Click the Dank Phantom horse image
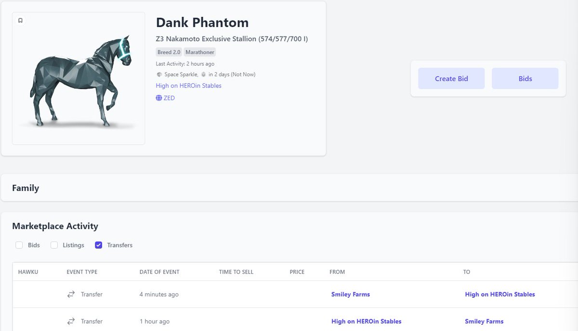The height and width of the screenshot is (331, 578). [x=79, y=78]
